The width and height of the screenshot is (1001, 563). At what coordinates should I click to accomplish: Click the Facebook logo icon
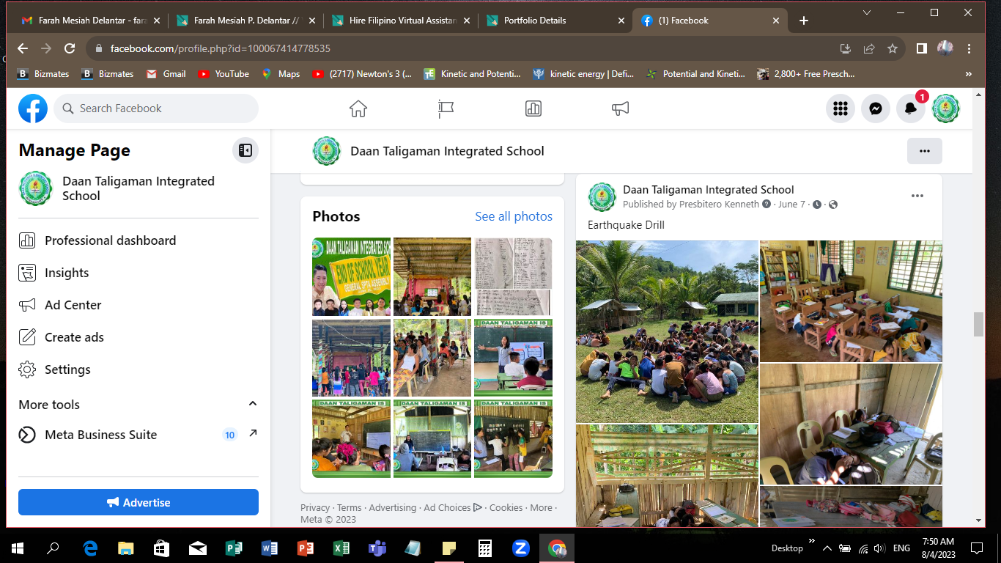pyautogui.click(x=33, y=108)
